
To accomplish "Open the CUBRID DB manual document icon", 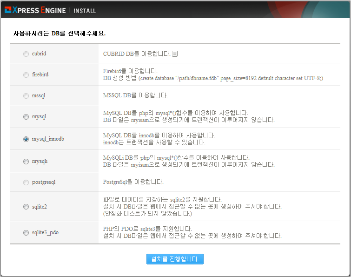I will point(175,54).
